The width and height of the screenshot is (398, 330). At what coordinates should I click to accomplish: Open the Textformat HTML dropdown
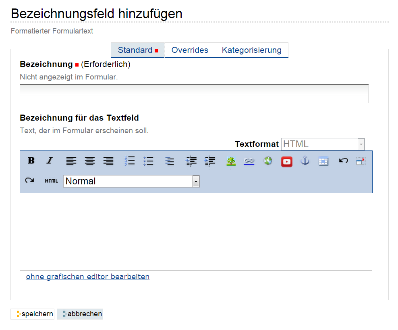pos(323,144)
